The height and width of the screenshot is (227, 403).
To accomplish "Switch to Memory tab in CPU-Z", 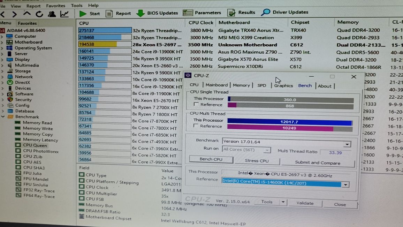I will point(241,85).
